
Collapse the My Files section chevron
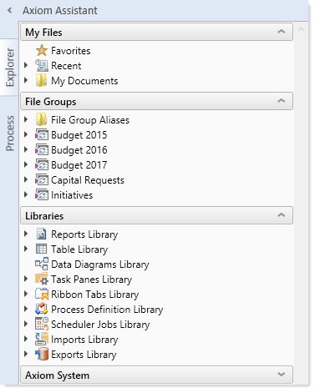coord(282,32)
